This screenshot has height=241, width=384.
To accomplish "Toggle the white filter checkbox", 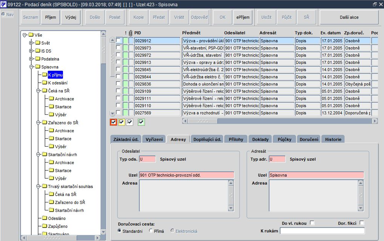I will click(130, 122).
